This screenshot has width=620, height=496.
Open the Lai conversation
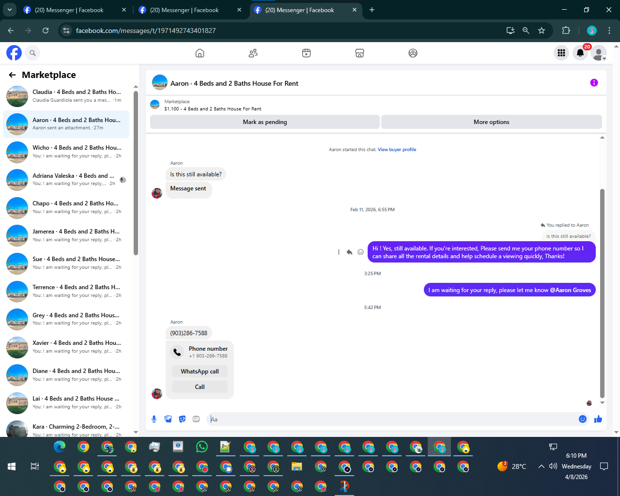(66, 403)
